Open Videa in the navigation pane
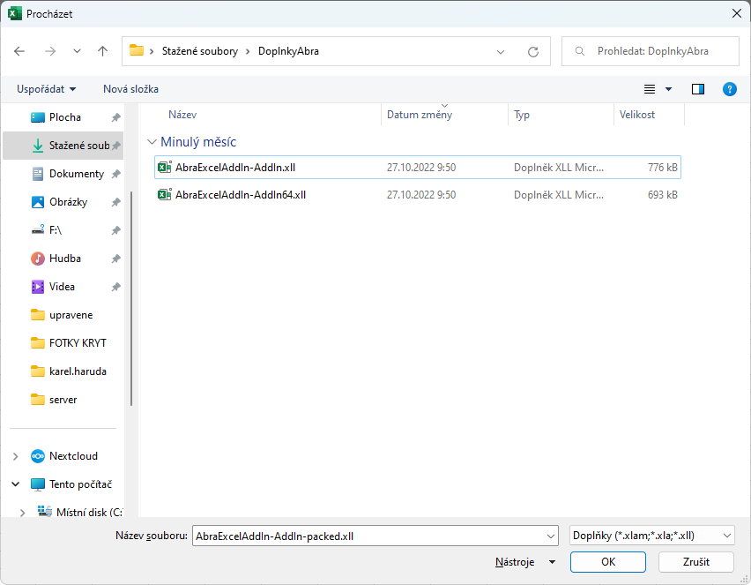The width and height of the screenshot is (751, 585). 64,287
